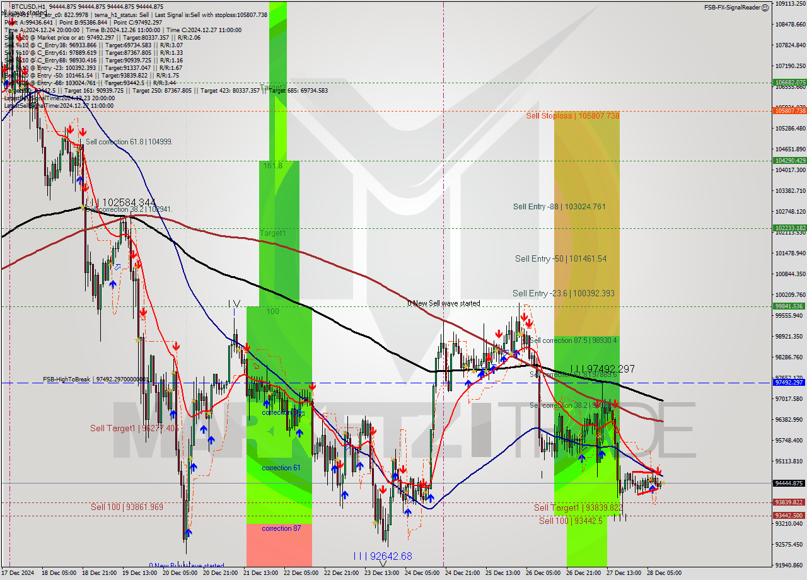Click the FSB-HighToBreak 97492.297 label
Screen dimensions: 807x580
point(96,380)
